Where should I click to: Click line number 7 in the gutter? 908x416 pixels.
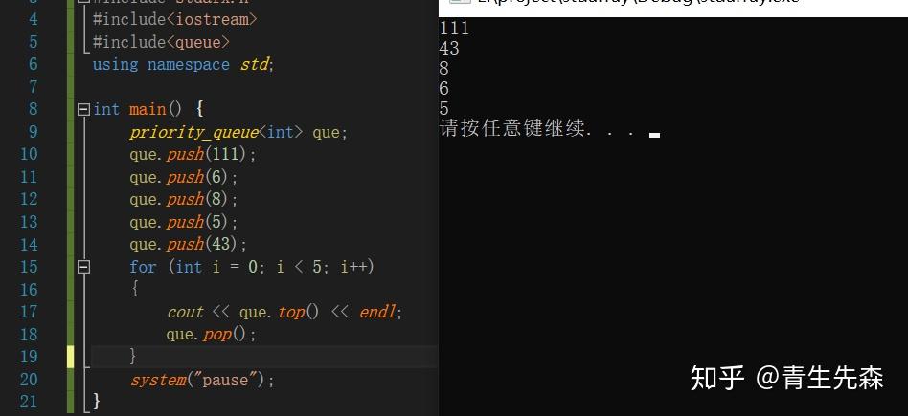coord(33,87)
